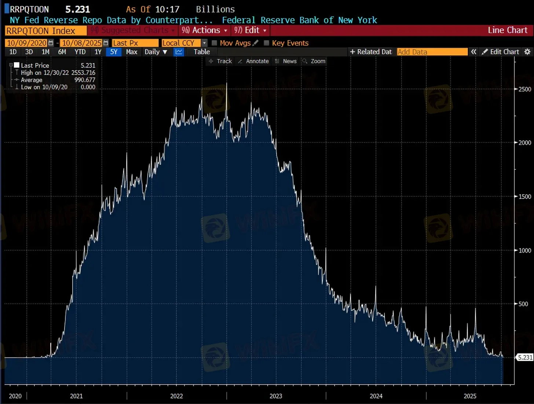Click the Mov Avgs pencil edit icon
The image size is (534, 404).
256,43
